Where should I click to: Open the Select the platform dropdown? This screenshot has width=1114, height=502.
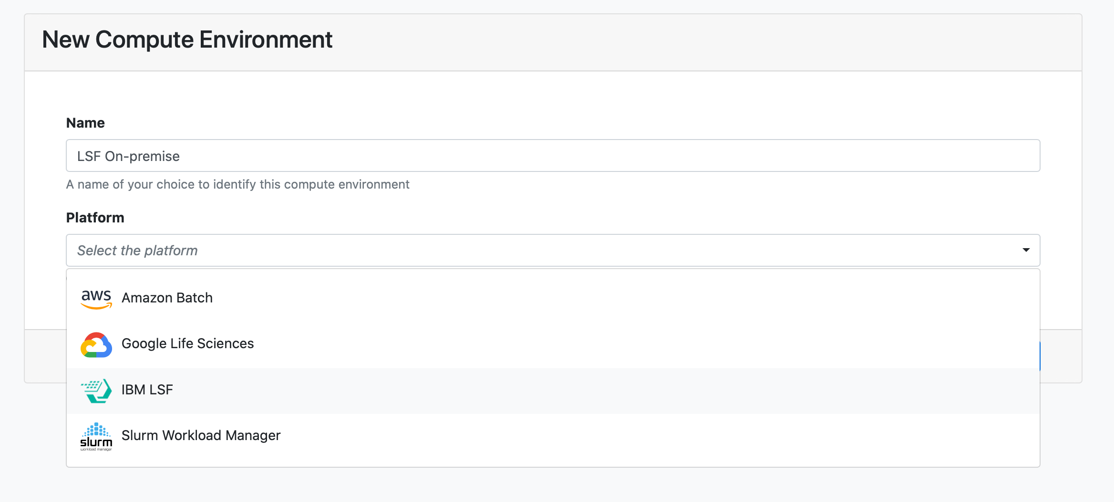553,250
